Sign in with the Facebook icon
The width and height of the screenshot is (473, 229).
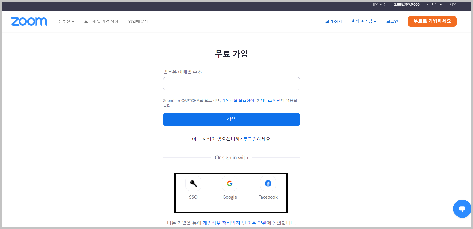(268, 183)
